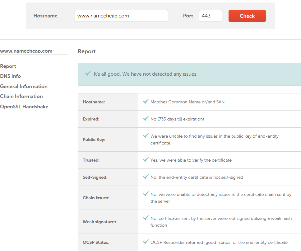301x251 pixels.
Task: Click the checkmark icon in the Expired row
Action: point(146,118)
